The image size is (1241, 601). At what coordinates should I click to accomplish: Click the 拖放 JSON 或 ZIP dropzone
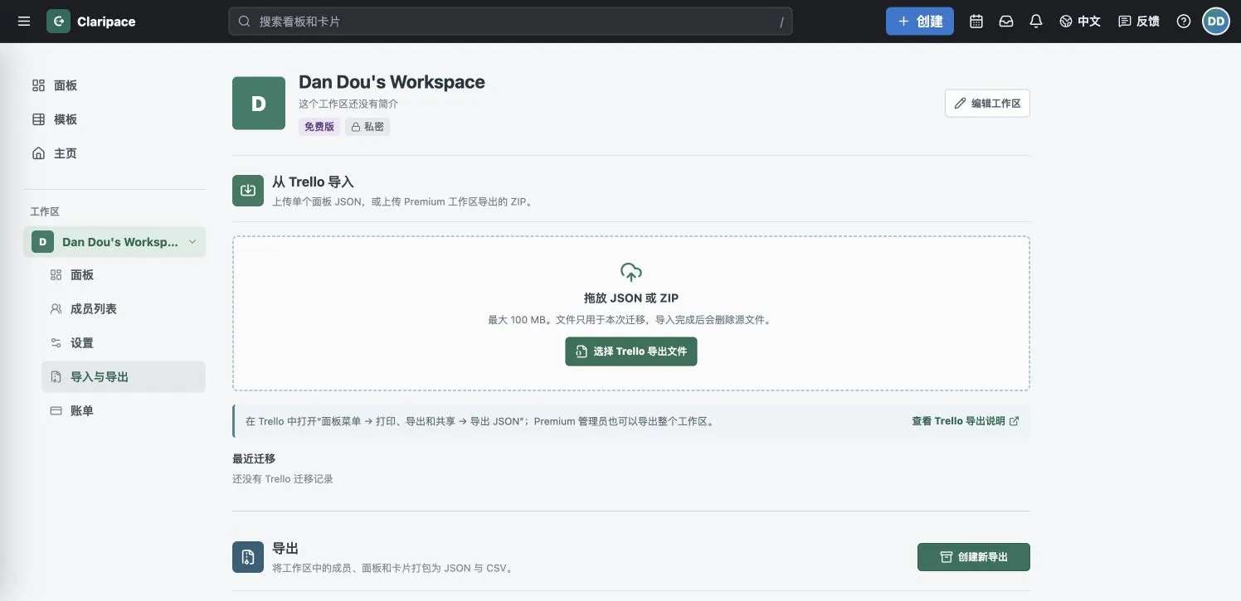[x=631, y=313]
